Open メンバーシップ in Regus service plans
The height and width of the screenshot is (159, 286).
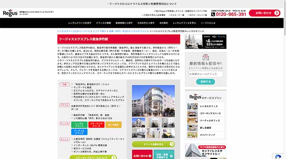click(x=205, y=135)
